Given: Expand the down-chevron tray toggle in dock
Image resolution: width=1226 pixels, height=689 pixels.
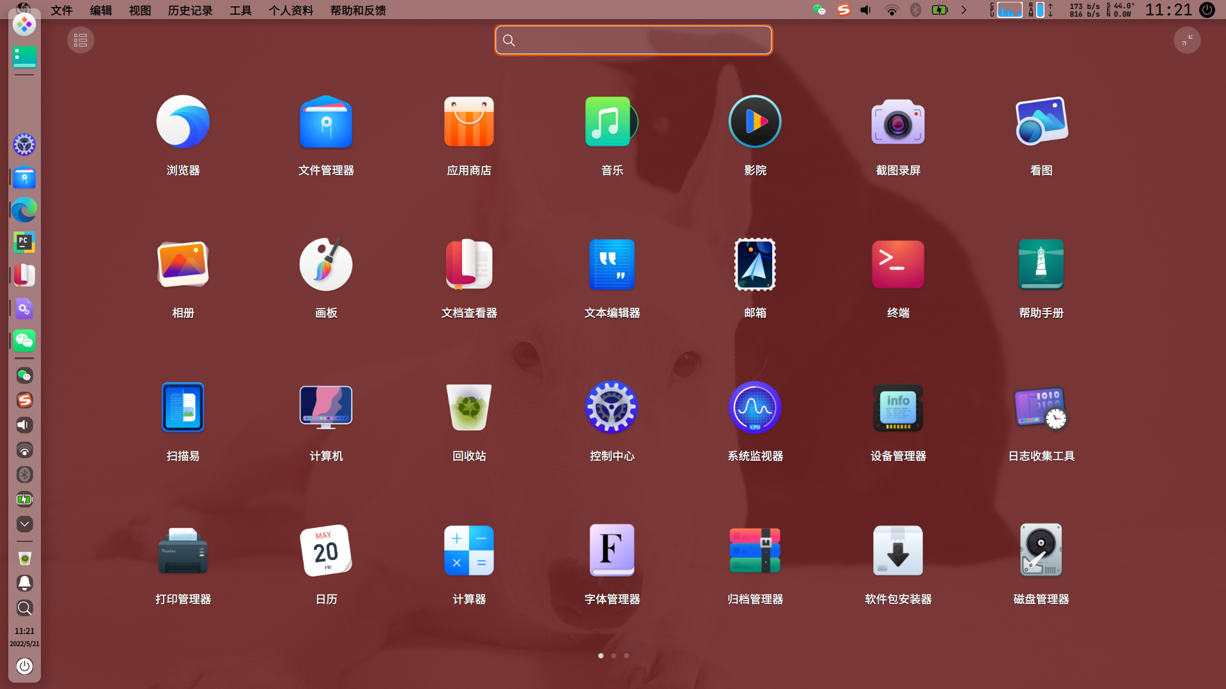Looking at the screenshot, I should click(24, 524).
